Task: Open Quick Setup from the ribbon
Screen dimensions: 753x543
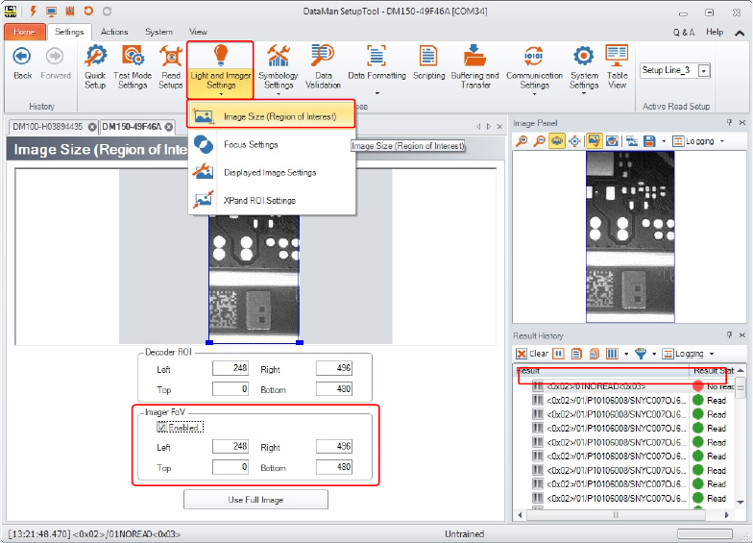Action: click(95, 66)
